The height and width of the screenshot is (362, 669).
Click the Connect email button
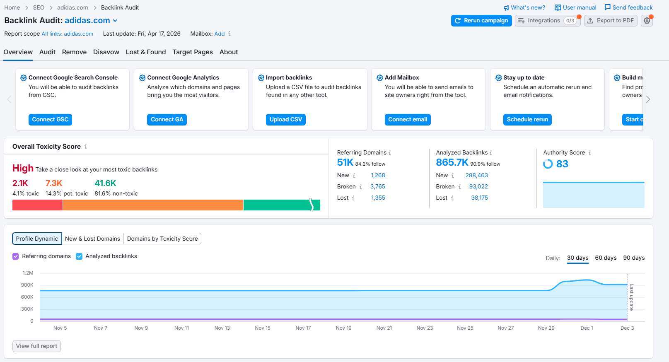click(x=408, y=120)
